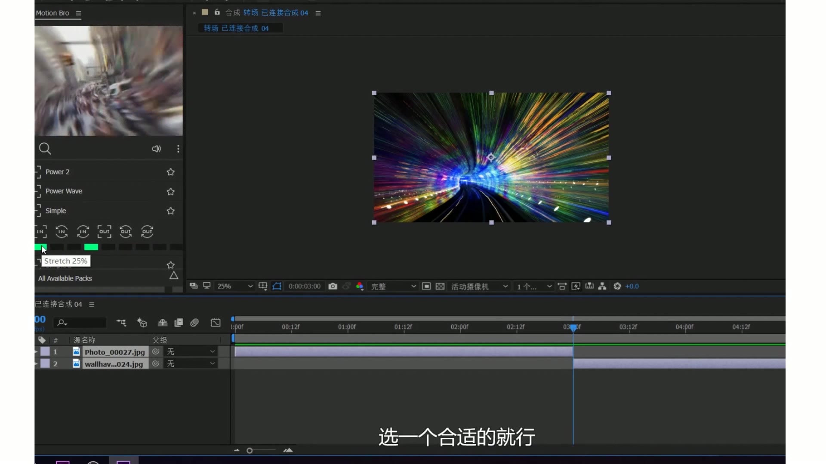Mute preview audio in Motion Bro panel
The image size is (826, 464).
tap(156, 149)
